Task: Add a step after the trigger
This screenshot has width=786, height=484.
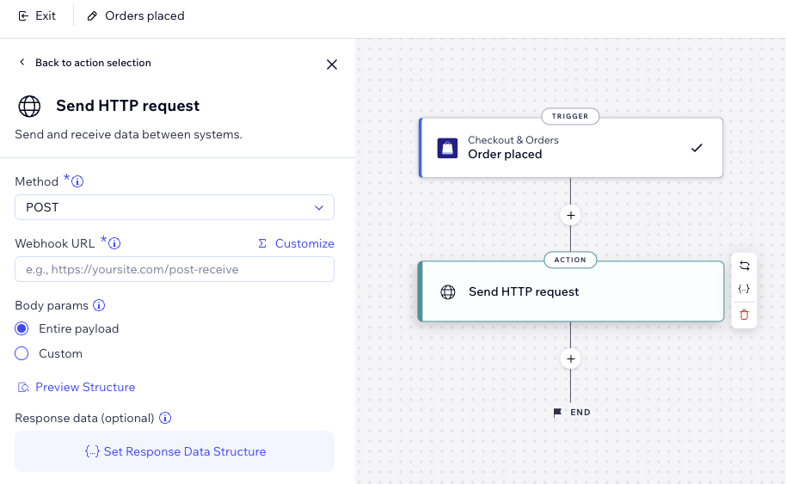Action: click(x=570, y=216)
